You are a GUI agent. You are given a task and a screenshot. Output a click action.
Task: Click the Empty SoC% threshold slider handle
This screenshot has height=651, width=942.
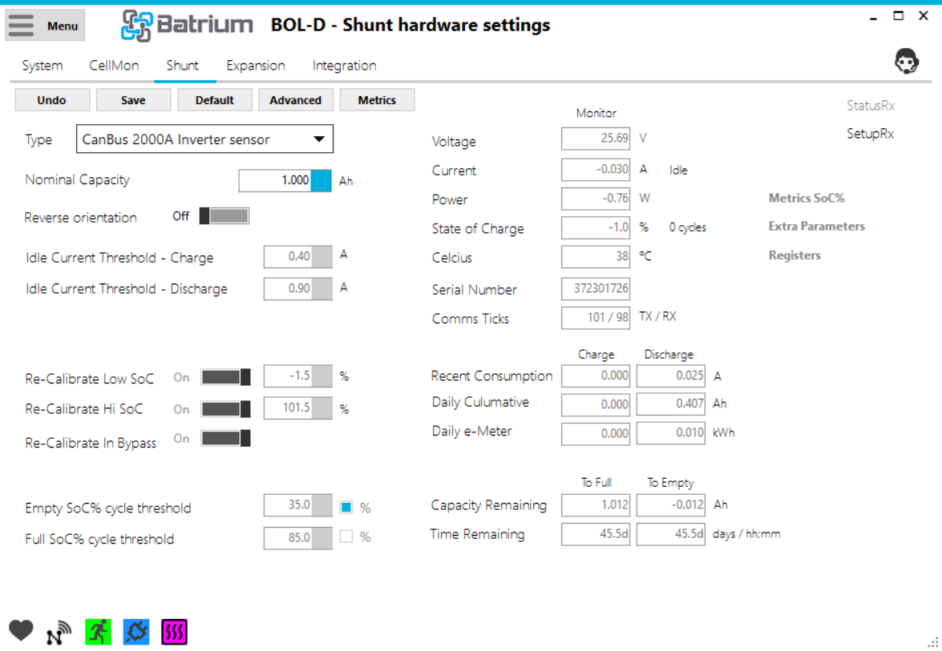(x=321, y=505)
